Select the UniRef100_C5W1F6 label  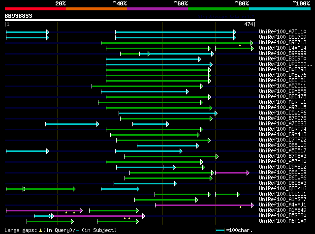[283, 113]
